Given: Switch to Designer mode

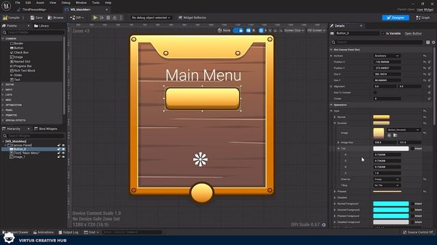Looking at the screenshot, I should tap(395, 18).
